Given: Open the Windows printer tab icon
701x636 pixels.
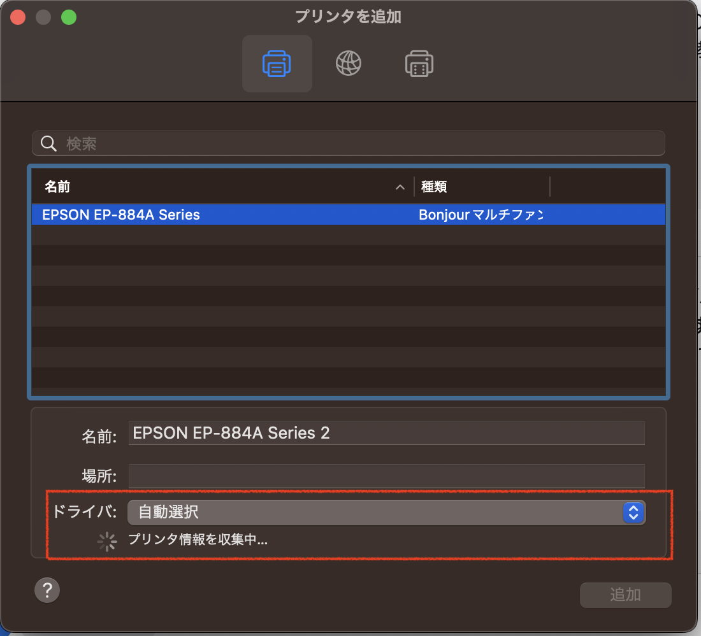Looking at the screenshot, I should coord(419,64).
